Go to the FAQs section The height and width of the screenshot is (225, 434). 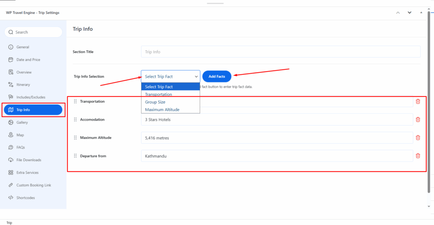click(20, 148)
